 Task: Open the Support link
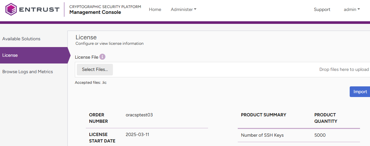322,10
